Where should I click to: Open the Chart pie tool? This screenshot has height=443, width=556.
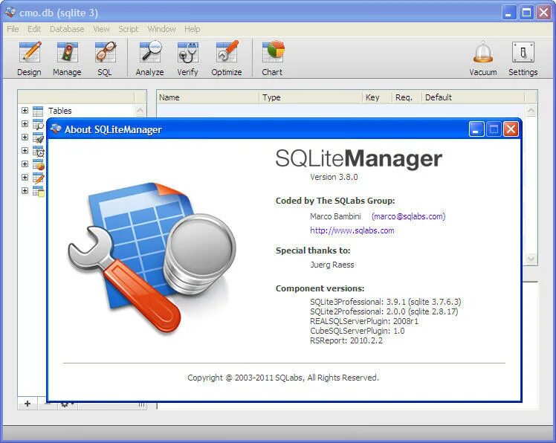coord(272,58)
